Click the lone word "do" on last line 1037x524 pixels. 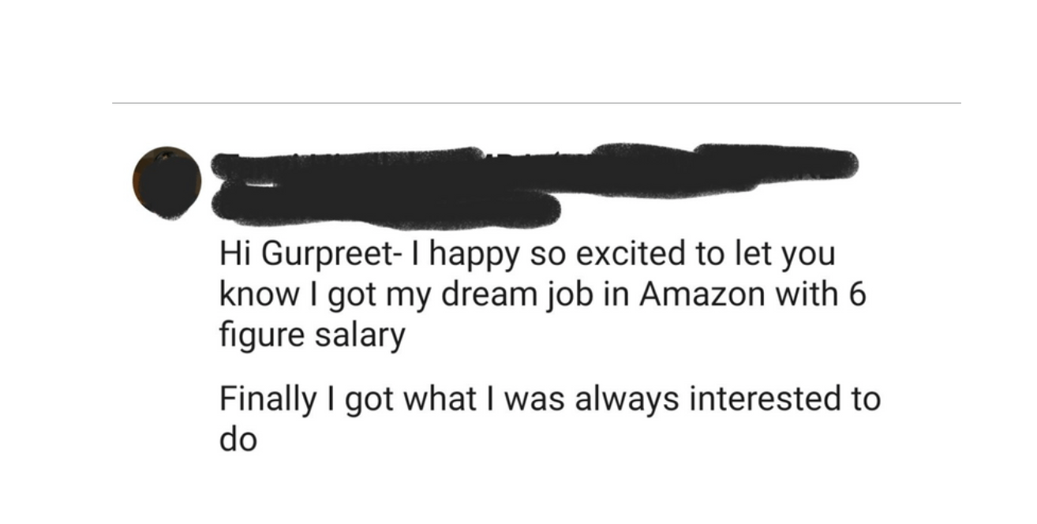click(x=238, y=440)
